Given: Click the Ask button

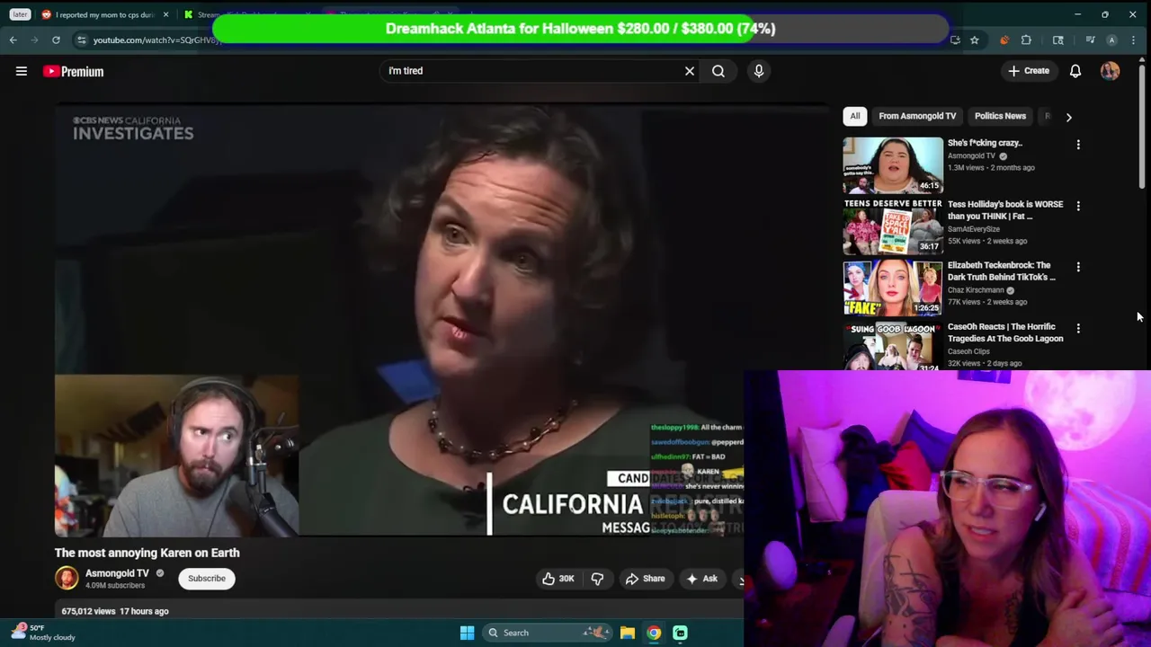Looking at the screenshot, I should point(701,579).
